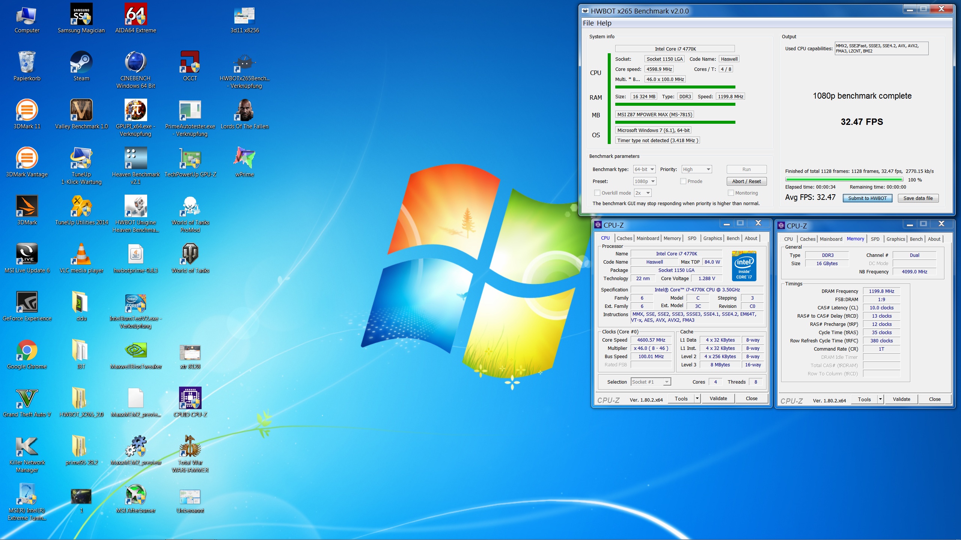Click the Core Voltage 1.288 V value

(707, 279)
